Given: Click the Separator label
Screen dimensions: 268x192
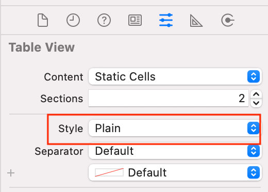Looking at the screenshot, I should [x=59, y=152].
